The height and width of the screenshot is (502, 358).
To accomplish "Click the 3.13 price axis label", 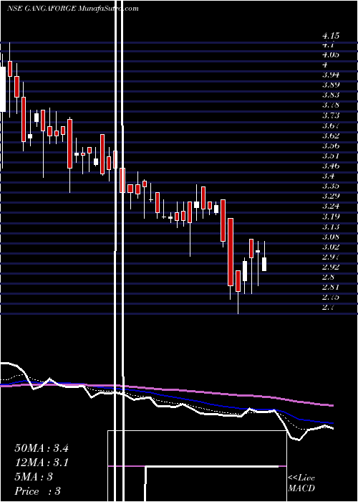I will pyautogui.click(x=331, y=227).
